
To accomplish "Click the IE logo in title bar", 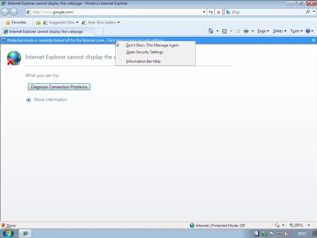I will [x=3, y=3].
